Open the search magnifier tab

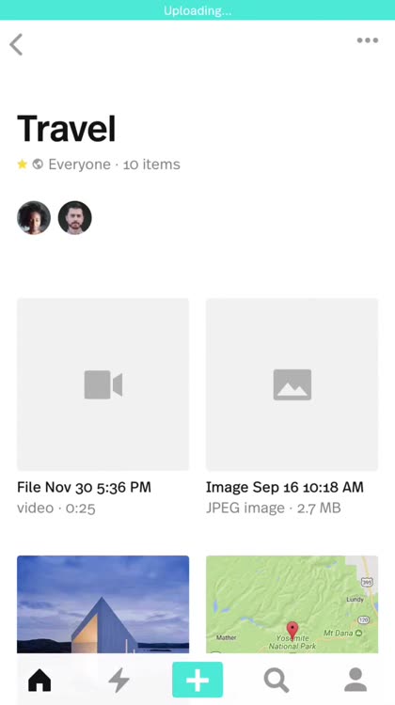coord(276,680)
